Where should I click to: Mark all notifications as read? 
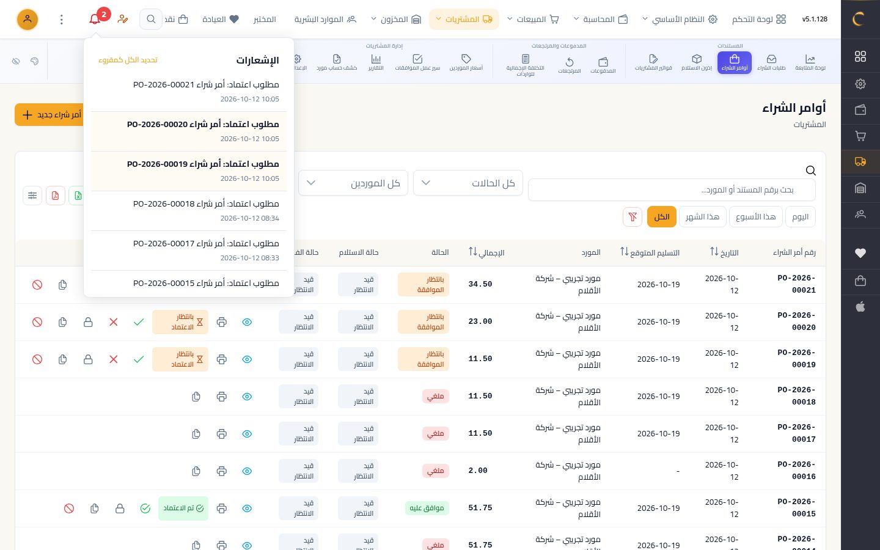(x=128, y=60)
